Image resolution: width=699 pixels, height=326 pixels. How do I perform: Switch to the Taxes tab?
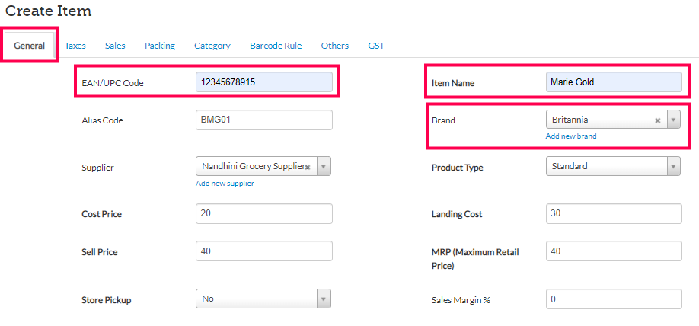75,46
